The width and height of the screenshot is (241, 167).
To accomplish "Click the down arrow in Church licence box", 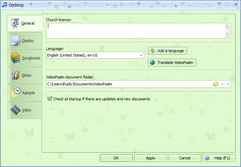I will click(x=227, y=35).
